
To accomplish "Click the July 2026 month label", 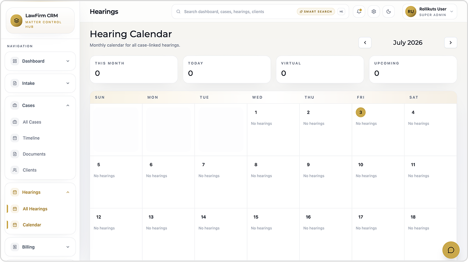I will [408, 43].
